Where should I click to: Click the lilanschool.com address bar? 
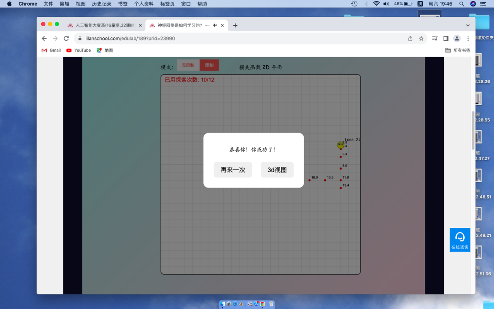coord(243,39)
